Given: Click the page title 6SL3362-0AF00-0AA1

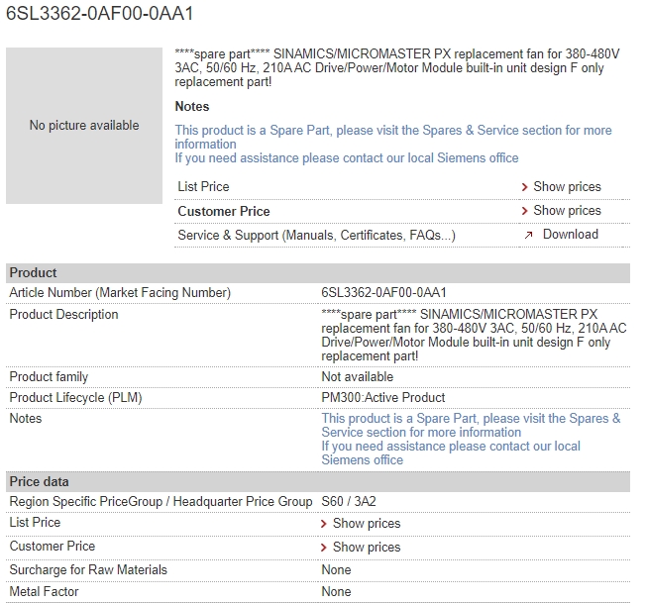Looking at the screenshot, I should pos(99,13).
